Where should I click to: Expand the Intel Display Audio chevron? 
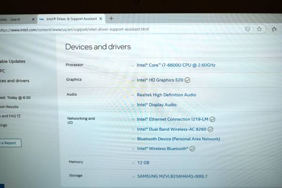click(x=133, y=105)
